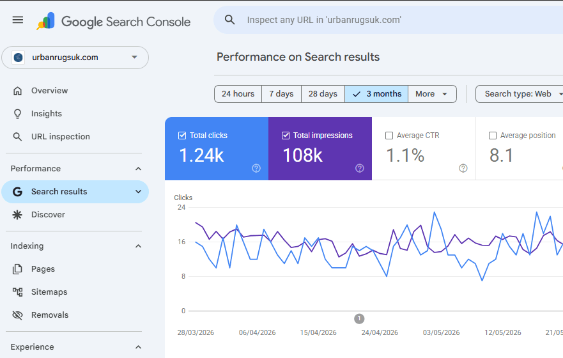Select the 24 hours date range

click(x=238, y=94)
